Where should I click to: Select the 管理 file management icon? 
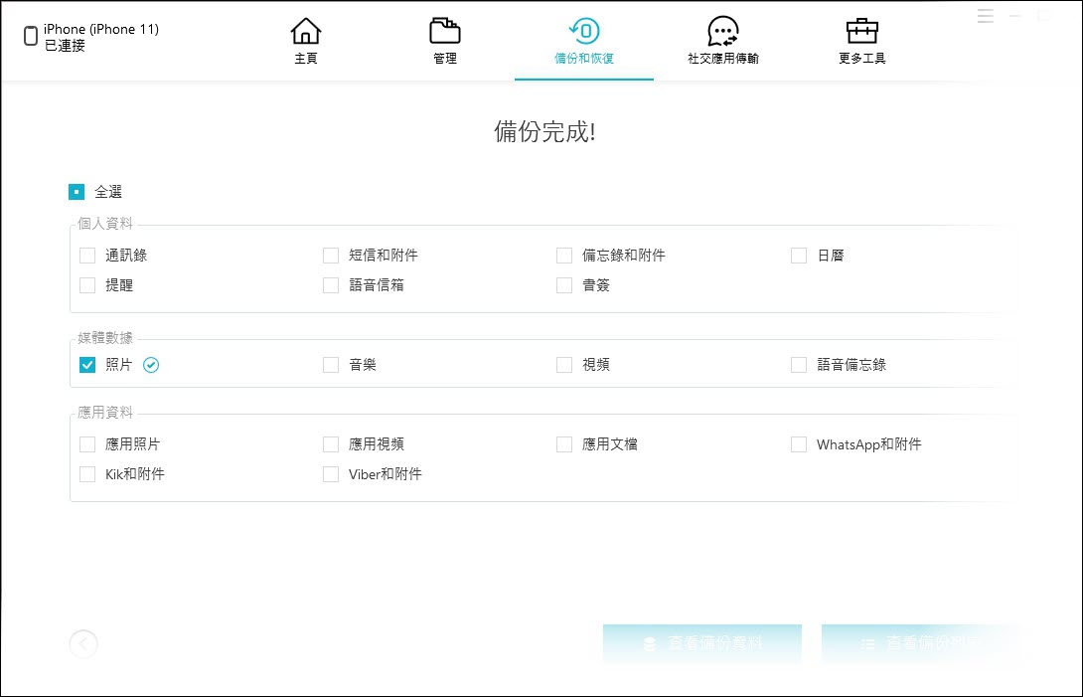tap(444, 32)
